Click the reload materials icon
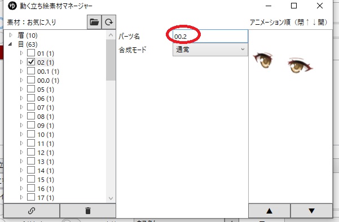Viewport: 339px width, 222px height. (109, 22)
